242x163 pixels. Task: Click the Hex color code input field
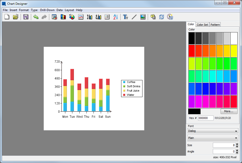[206, 118]
